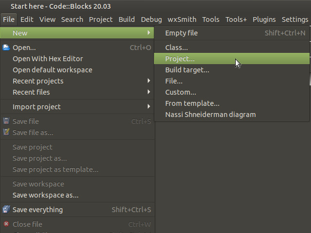Choose From template... option
Viewport: 311px width, 233px height.
pyautogui.click(x=192, y=103)
